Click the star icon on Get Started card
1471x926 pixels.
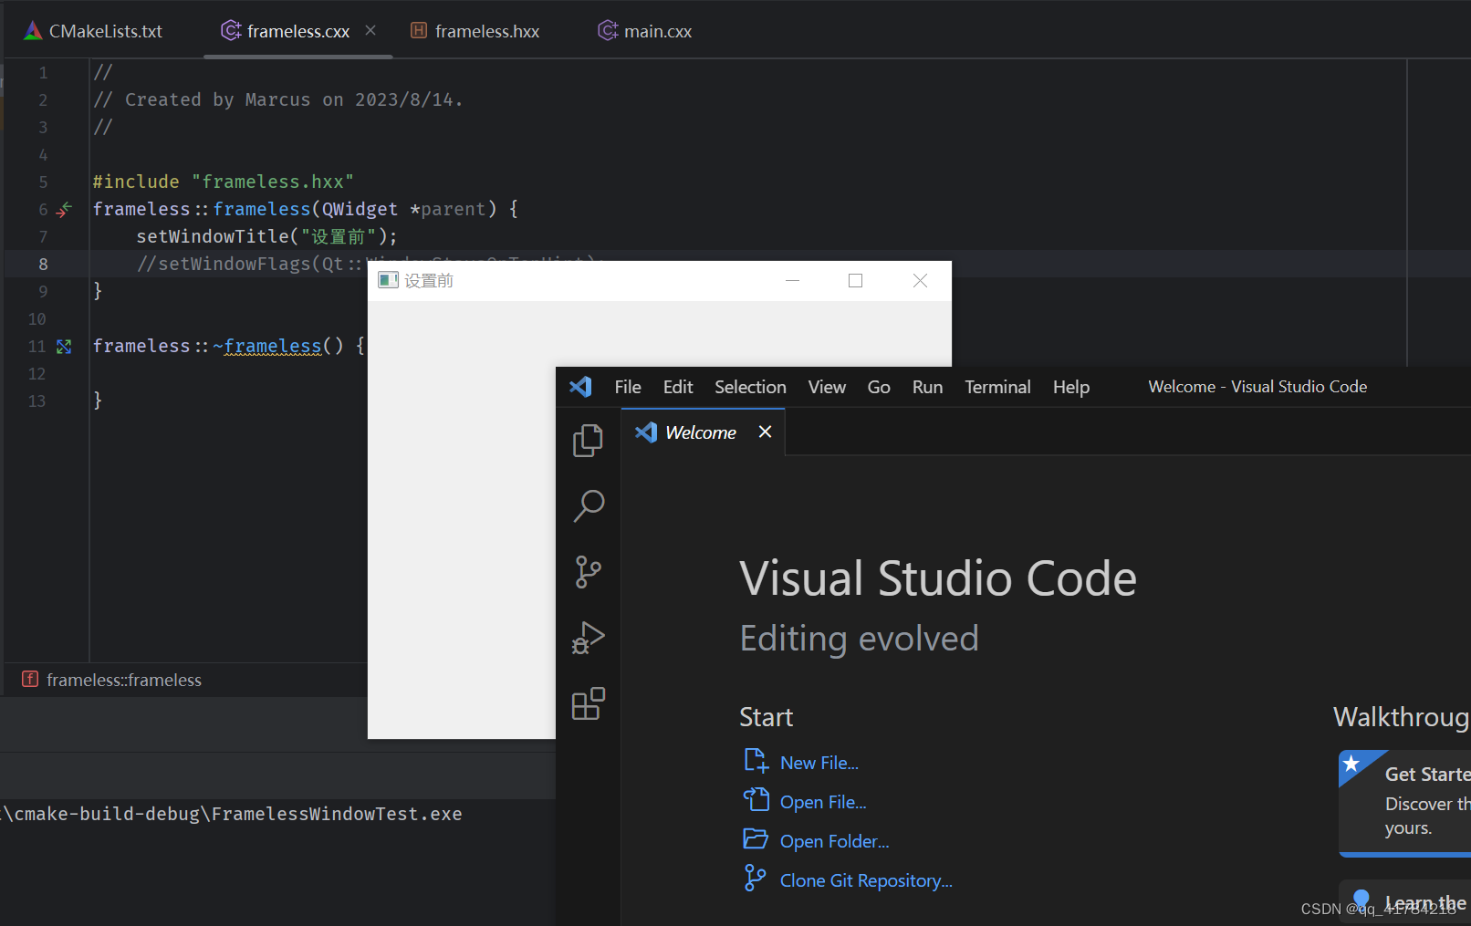pyautogui.click(x=1351, y=763)
